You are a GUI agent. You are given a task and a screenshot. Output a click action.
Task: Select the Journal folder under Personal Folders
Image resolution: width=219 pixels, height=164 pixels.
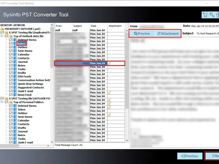coord(23,131)
